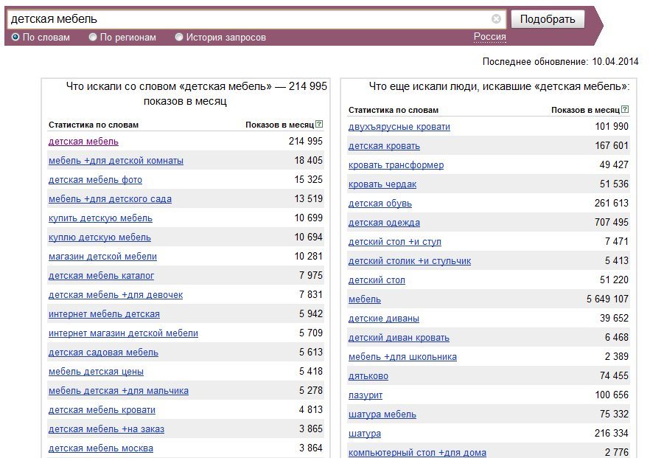Open the 'двухъярусные кровати' link
This screenshot has height=458, width=650.
[x=399, y=127]
